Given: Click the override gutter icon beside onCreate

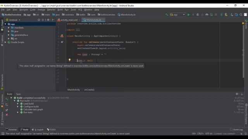Looking at the screenshot, I should tap(62, 42).
